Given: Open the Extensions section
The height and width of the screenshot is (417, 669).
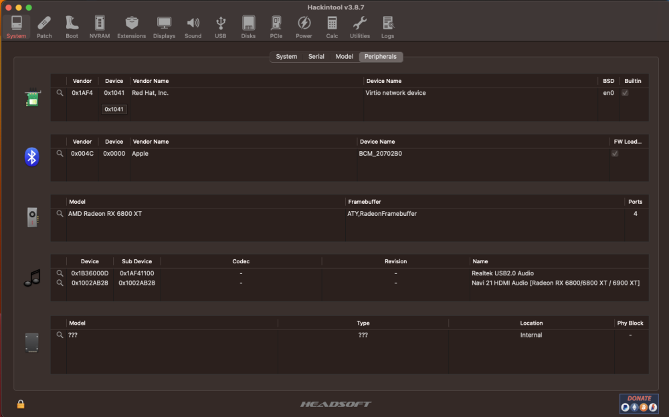Looking at the screenshot, I should pos(131,27).
